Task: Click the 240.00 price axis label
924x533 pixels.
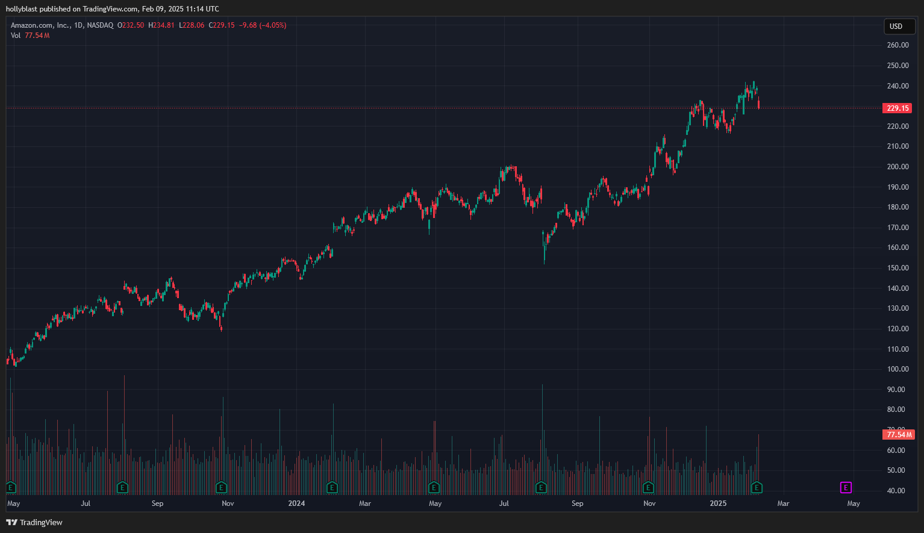Action: 897,86
